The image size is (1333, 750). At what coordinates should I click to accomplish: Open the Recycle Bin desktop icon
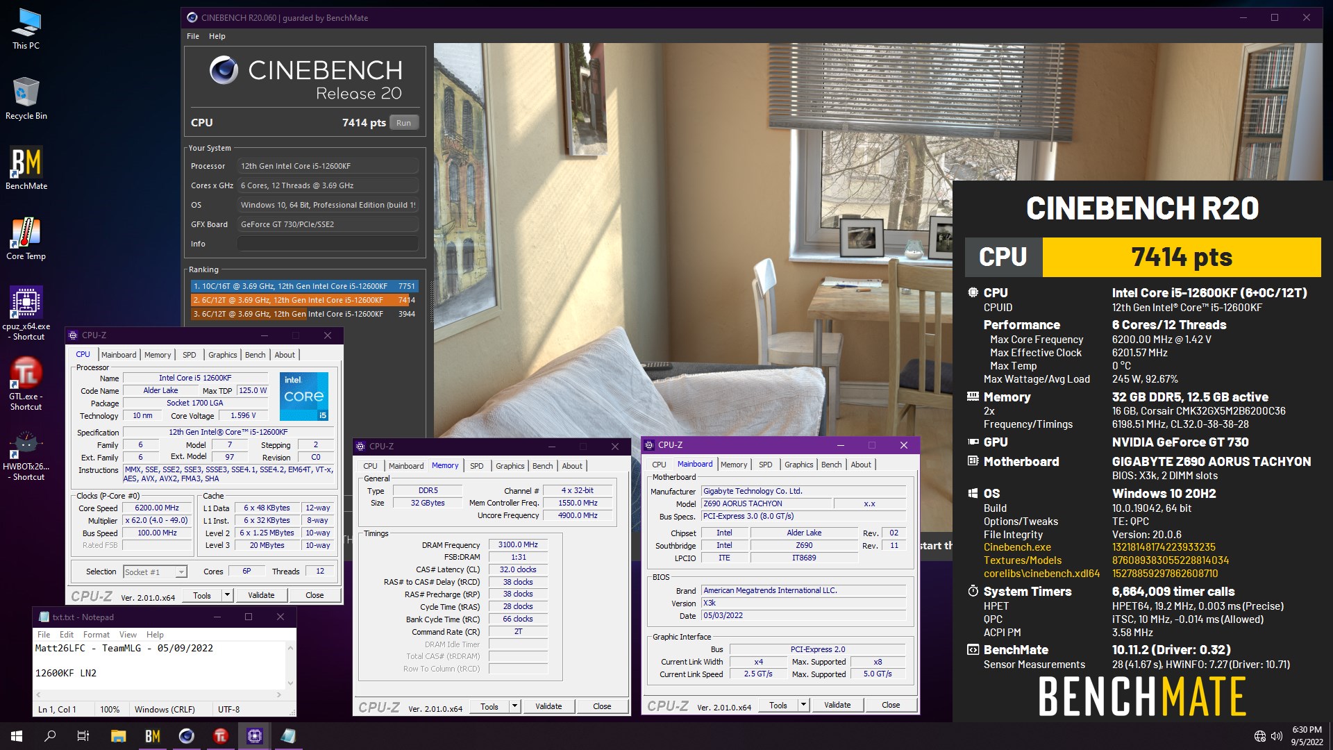click(x=26, y=99)
